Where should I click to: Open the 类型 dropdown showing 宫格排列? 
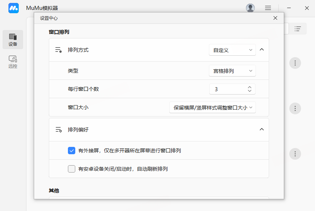pyautogui.click(x=232, y=71)
